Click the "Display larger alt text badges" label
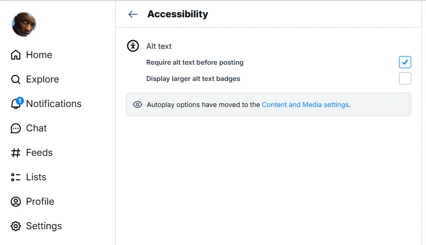Screen dimensions: 426x245 pos(193,79)
